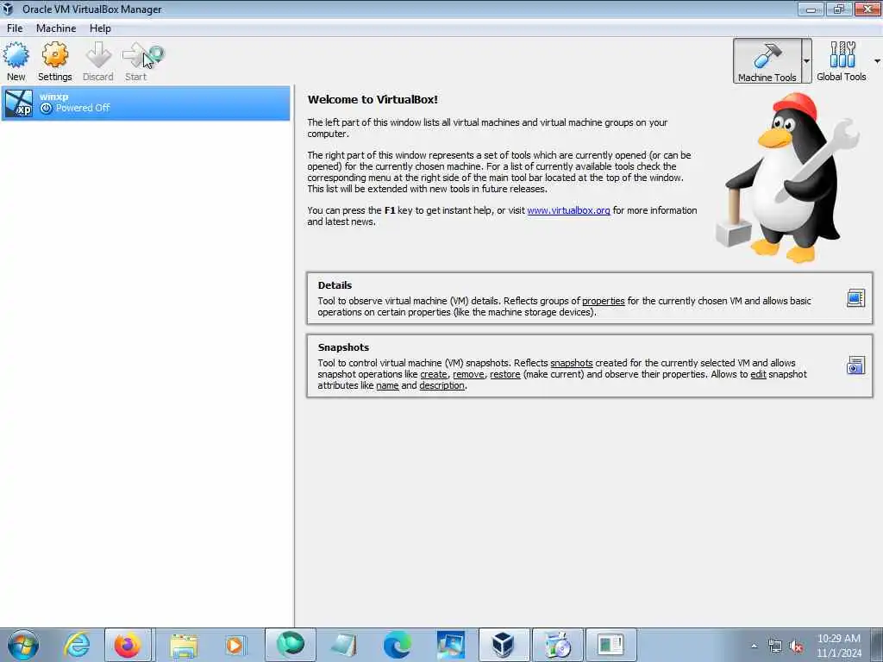Click the snapshots link in Snapshots
Screen dimensions: 883x662
pos(571,363)
